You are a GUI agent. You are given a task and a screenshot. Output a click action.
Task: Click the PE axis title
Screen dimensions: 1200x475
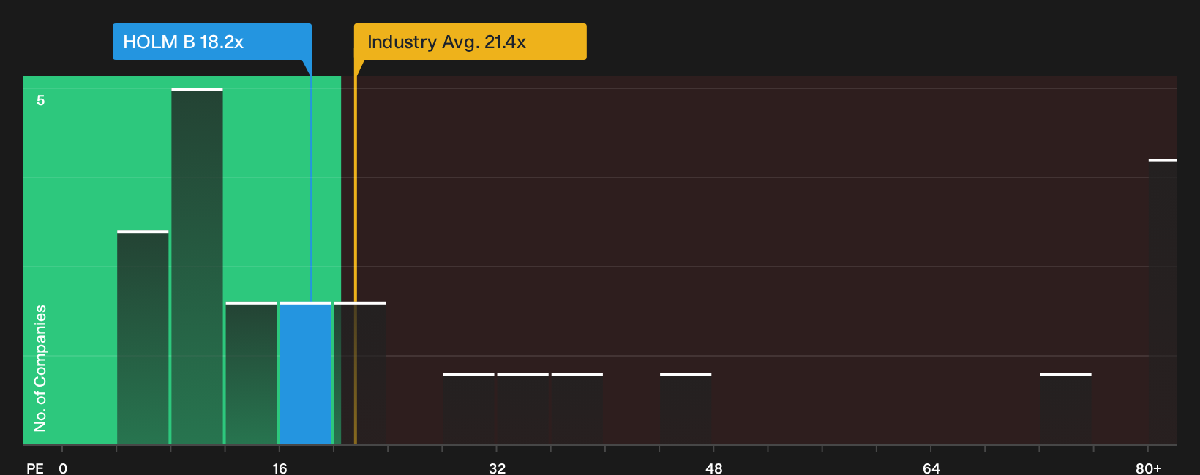tap(35, 468)
